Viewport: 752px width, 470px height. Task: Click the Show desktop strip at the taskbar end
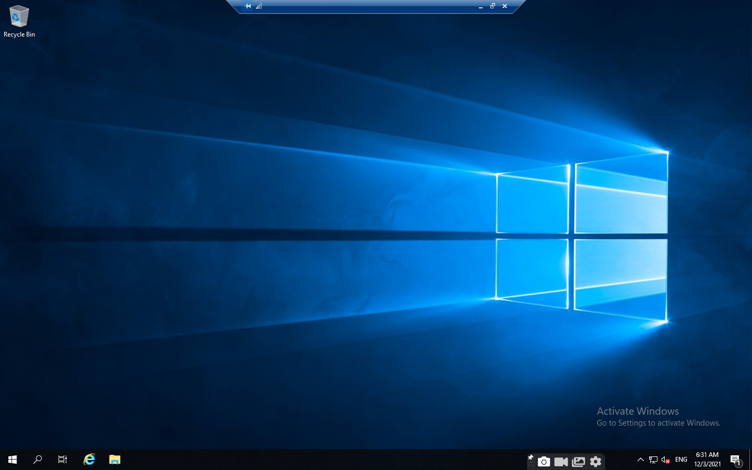click(x=750, y=460)
